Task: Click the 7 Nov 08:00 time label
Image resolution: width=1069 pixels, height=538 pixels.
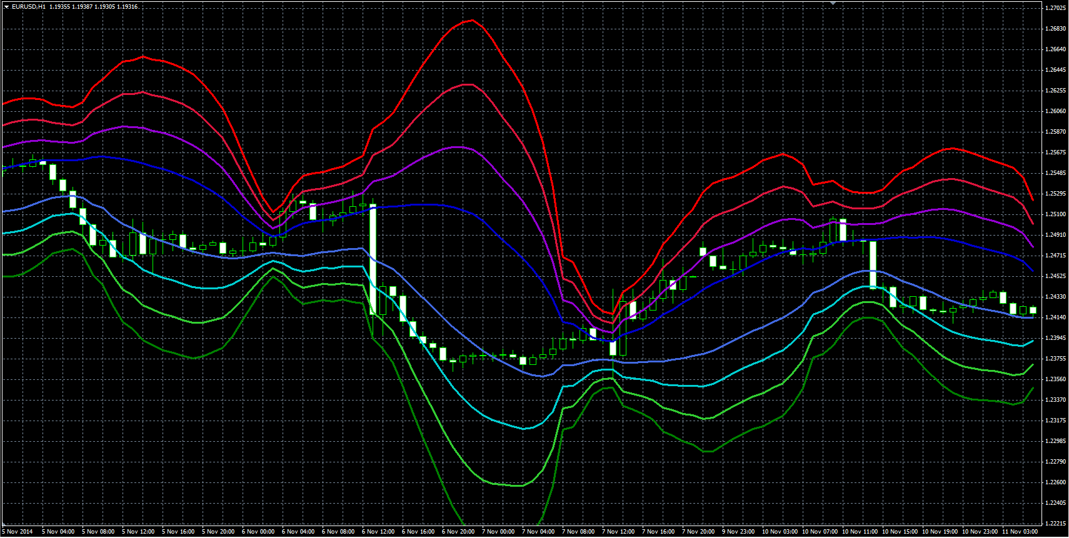Action: point(578,532)
